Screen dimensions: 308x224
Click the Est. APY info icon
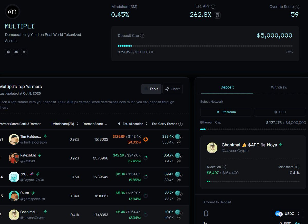click(213, 7)
